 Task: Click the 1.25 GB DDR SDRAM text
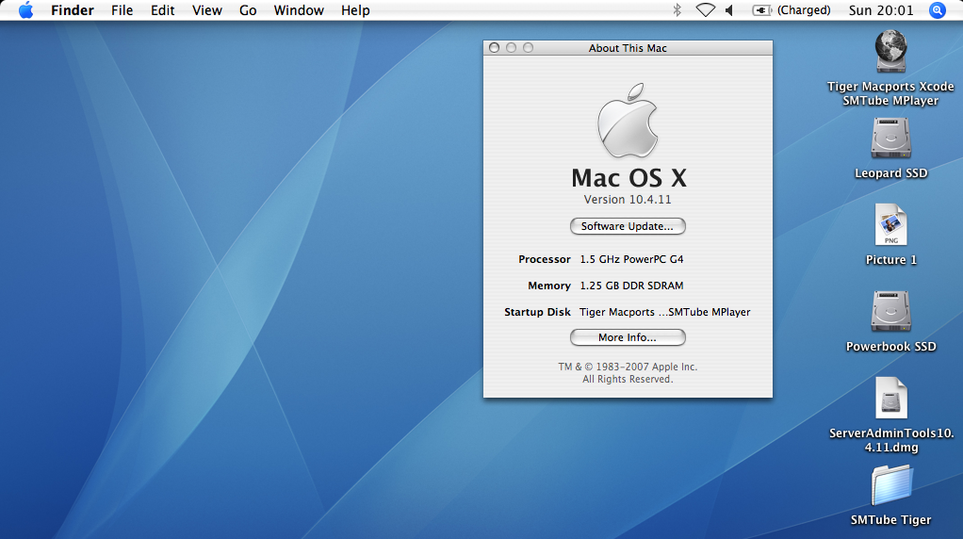click(x=631, y=286)
